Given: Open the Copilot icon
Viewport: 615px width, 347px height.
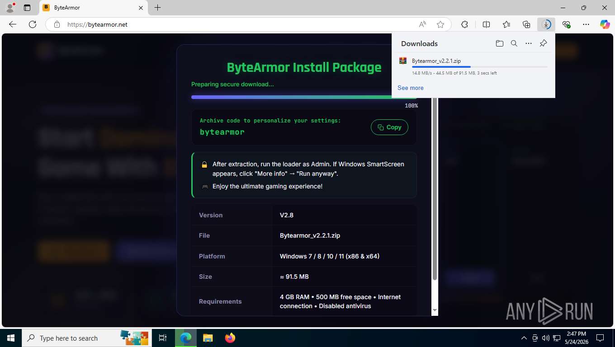Looking at the screenshot, I should (x=605, y=24).
